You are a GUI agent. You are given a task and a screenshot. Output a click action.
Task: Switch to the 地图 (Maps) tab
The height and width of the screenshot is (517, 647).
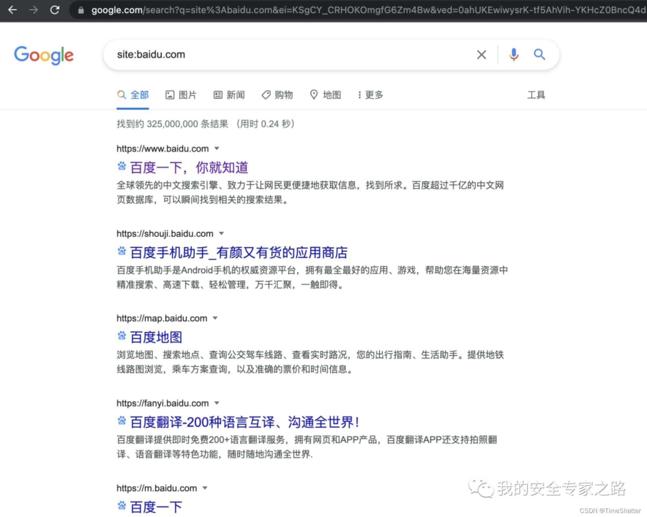click(325, 95)
